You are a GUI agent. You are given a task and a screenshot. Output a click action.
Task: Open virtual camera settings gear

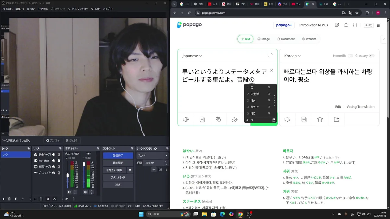point(130,170)
